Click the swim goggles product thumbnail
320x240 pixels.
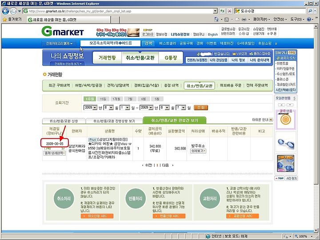(286, 142)
